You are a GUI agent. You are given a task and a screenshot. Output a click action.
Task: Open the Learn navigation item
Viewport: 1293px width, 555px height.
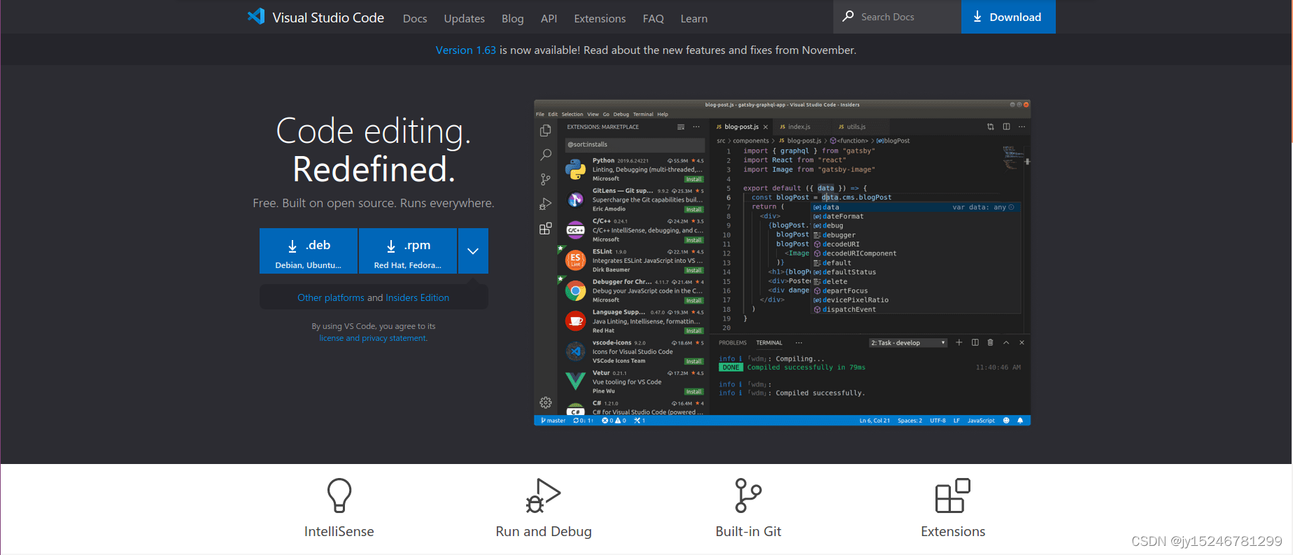[693, 19]
